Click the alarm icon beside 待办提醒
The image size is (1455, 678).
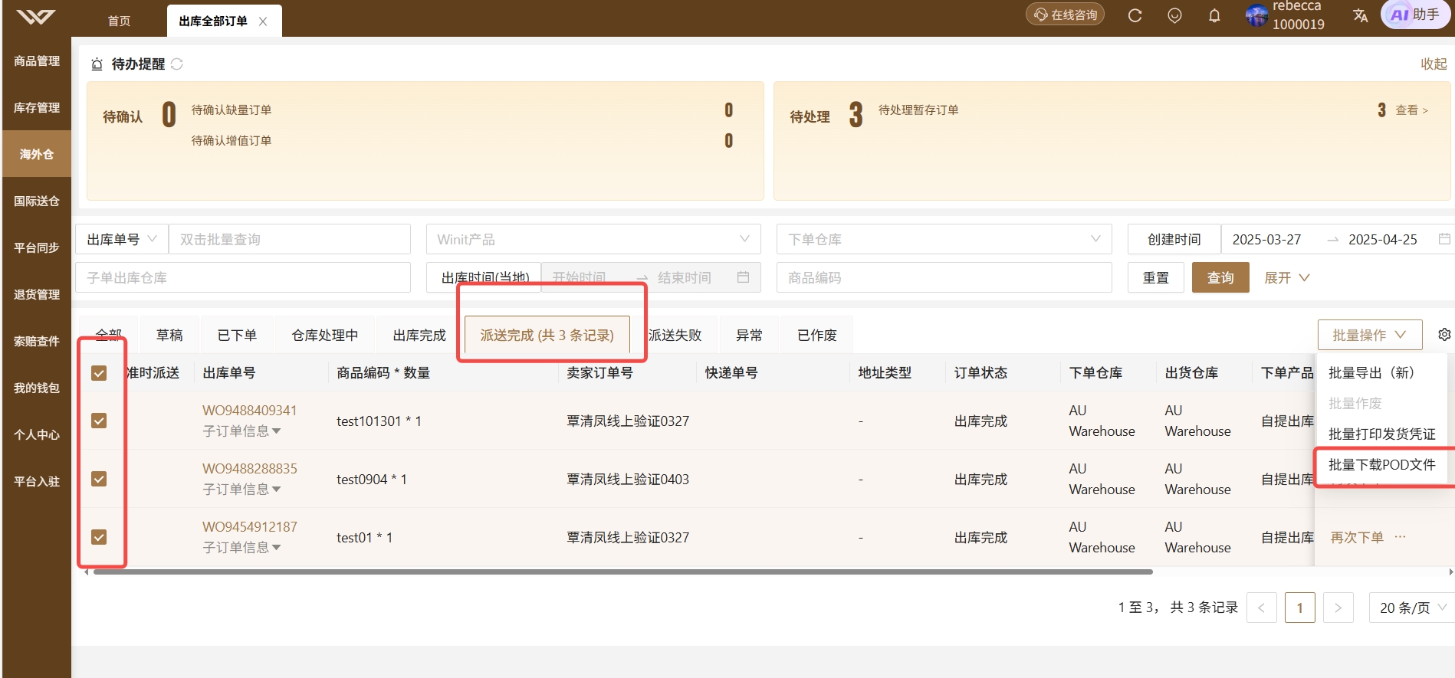click(97, 64)
